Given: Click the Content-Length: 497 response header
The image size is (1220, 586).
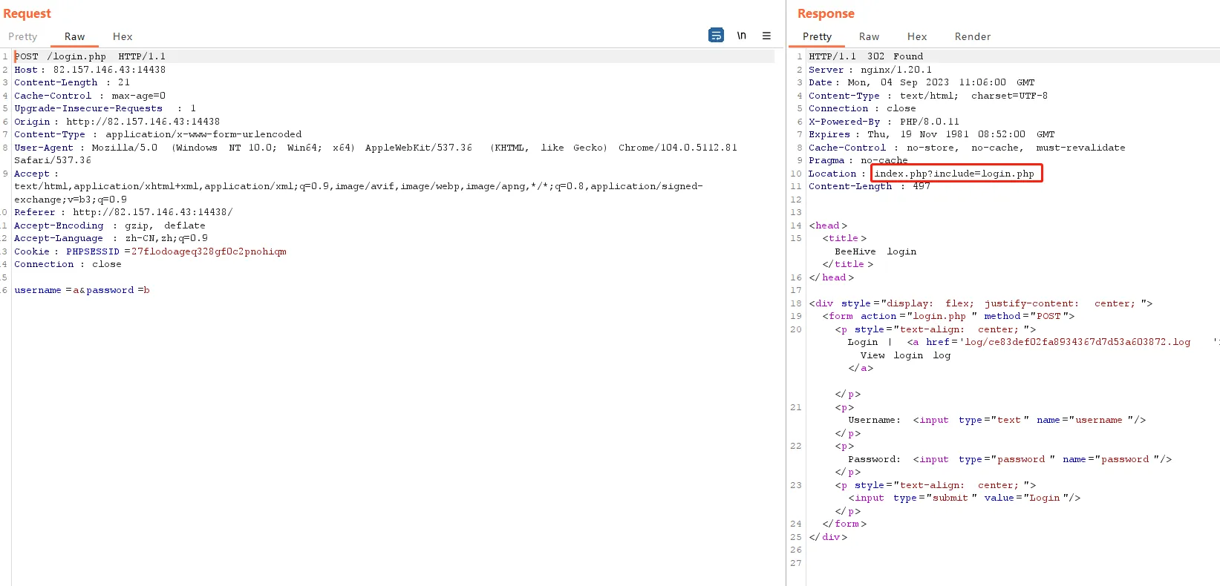Looking at the screenshot, I should click(870, 186).
